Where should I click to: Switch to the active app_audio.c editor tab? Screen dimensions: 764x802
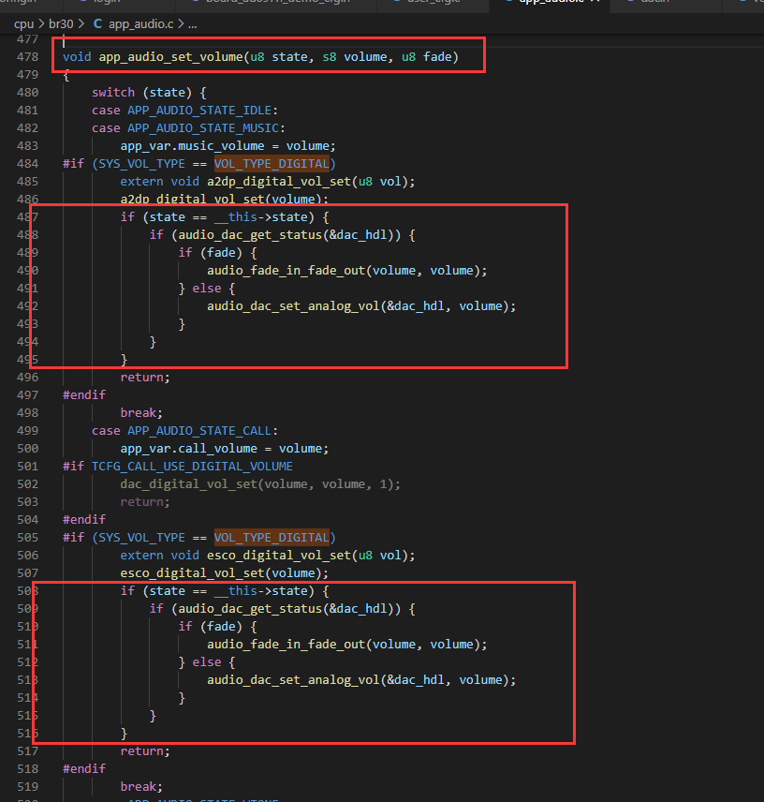[x=551, y=2]
